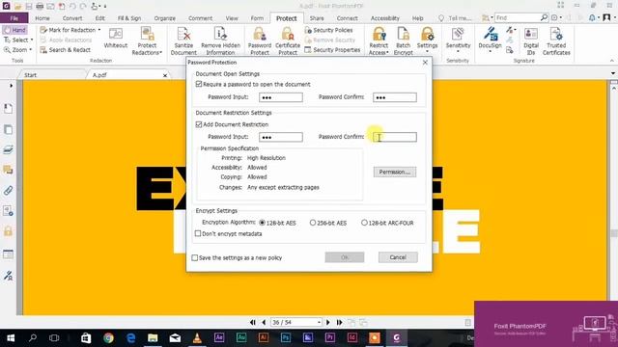Screen dimensions: 618x347
Task: Open the page number dropdown
Action: [319, 322]
